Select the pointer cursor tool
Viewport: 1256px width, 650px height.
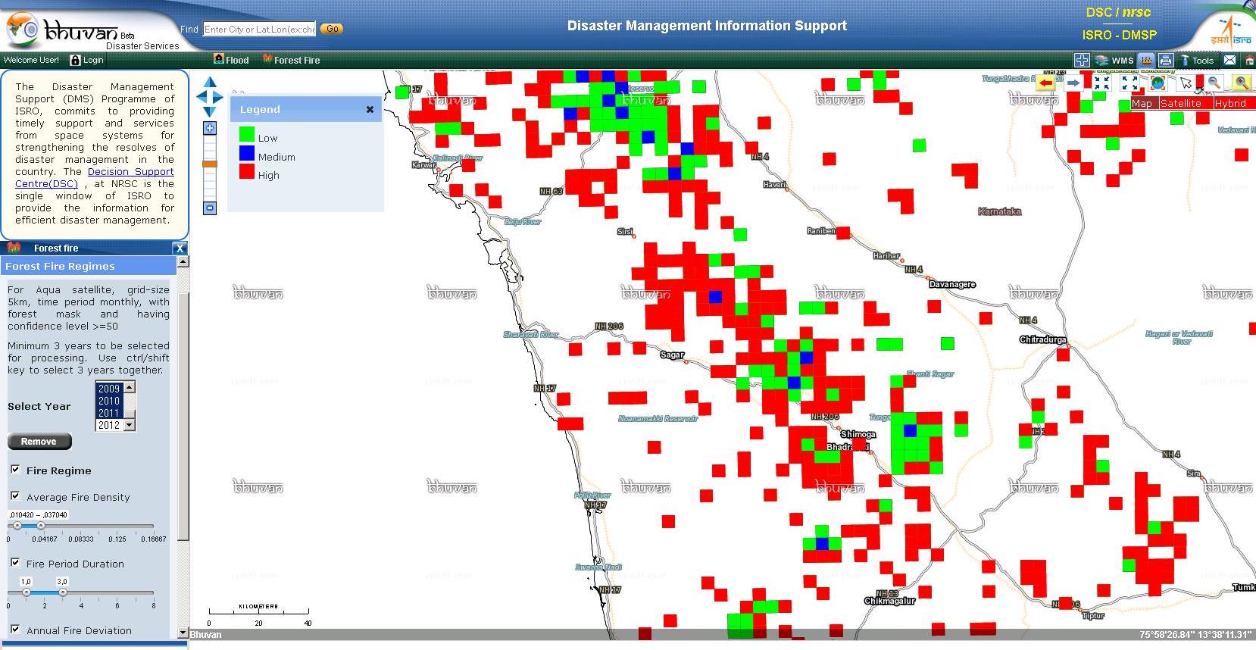click(x=1186, y=83)
